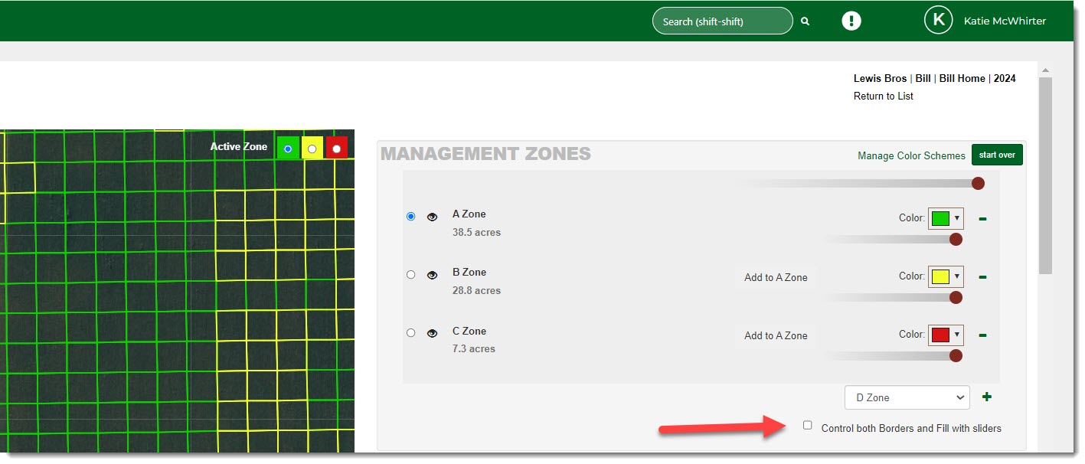
Task: Select the B Zone radio button
Action: coord(411,274)
